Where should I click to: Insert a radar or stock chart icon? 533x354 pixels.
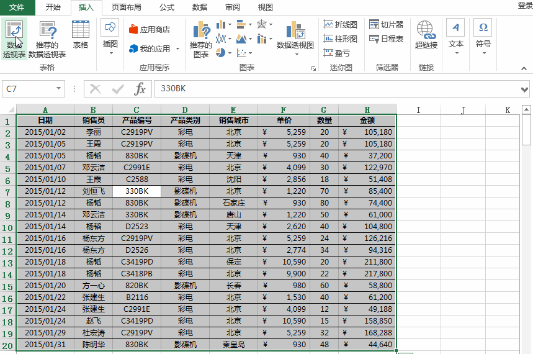pyautogui.click(x=262, y=24)
